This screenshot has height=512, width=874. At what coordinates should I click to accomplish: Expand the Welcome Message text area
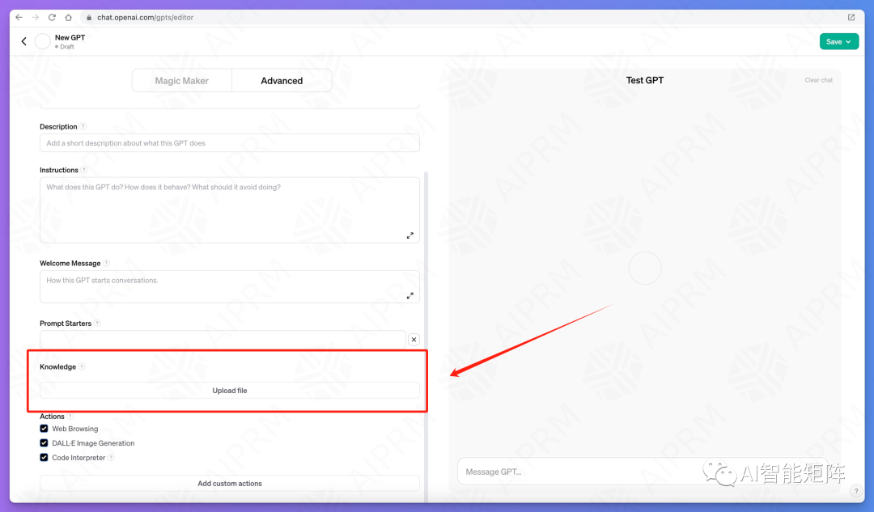409,296
